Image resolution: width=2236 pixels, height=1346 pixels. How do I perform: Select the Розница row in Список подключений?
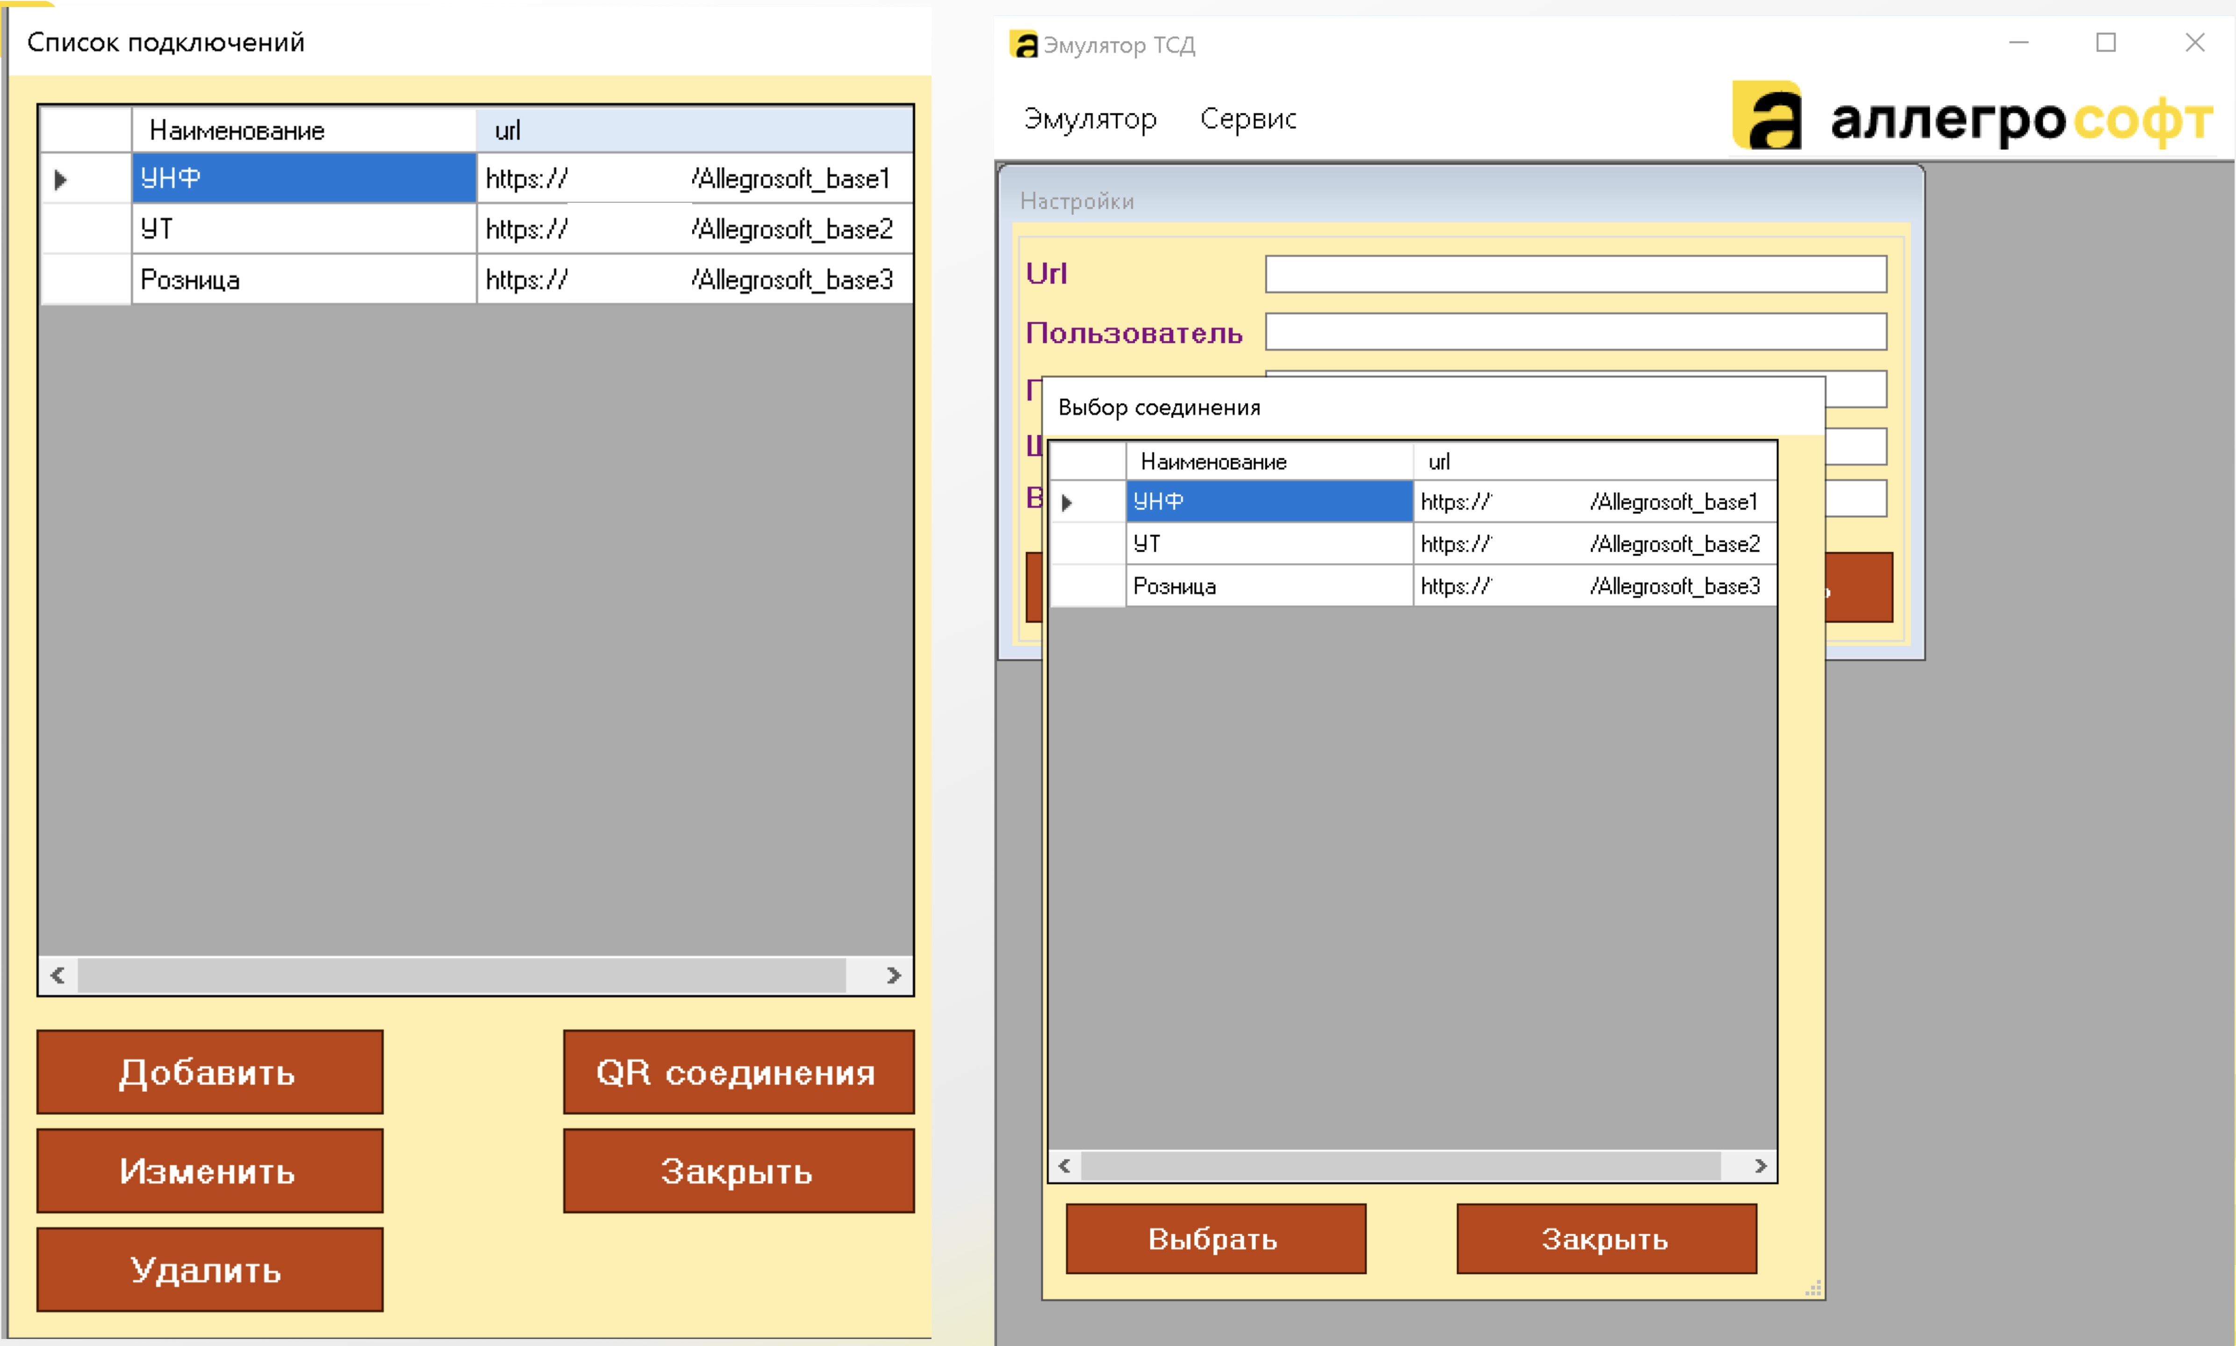tap(477, 279)
